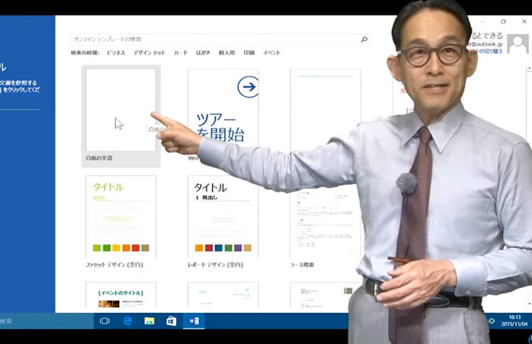Open the イベントのタイトル flyer template
532x344 pixels.
(x=121, y=294)
